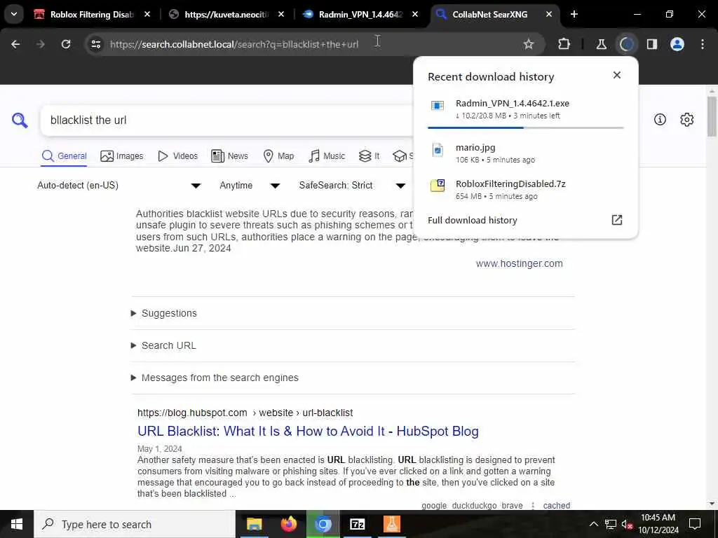Viewport: 718px width, 538px height.
Task: Open File Explorer from the taskbar
Action: [254, 524]
